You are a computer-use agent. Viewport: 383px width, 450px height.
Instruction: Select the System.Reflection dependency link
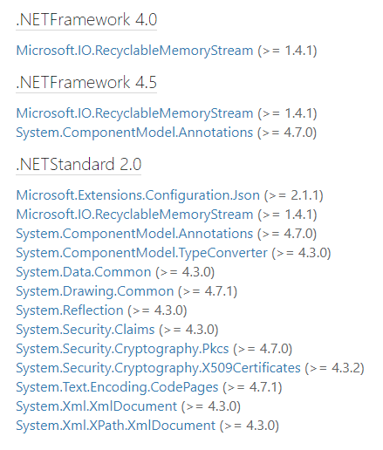pyautogui.click(x=70, y=310)
